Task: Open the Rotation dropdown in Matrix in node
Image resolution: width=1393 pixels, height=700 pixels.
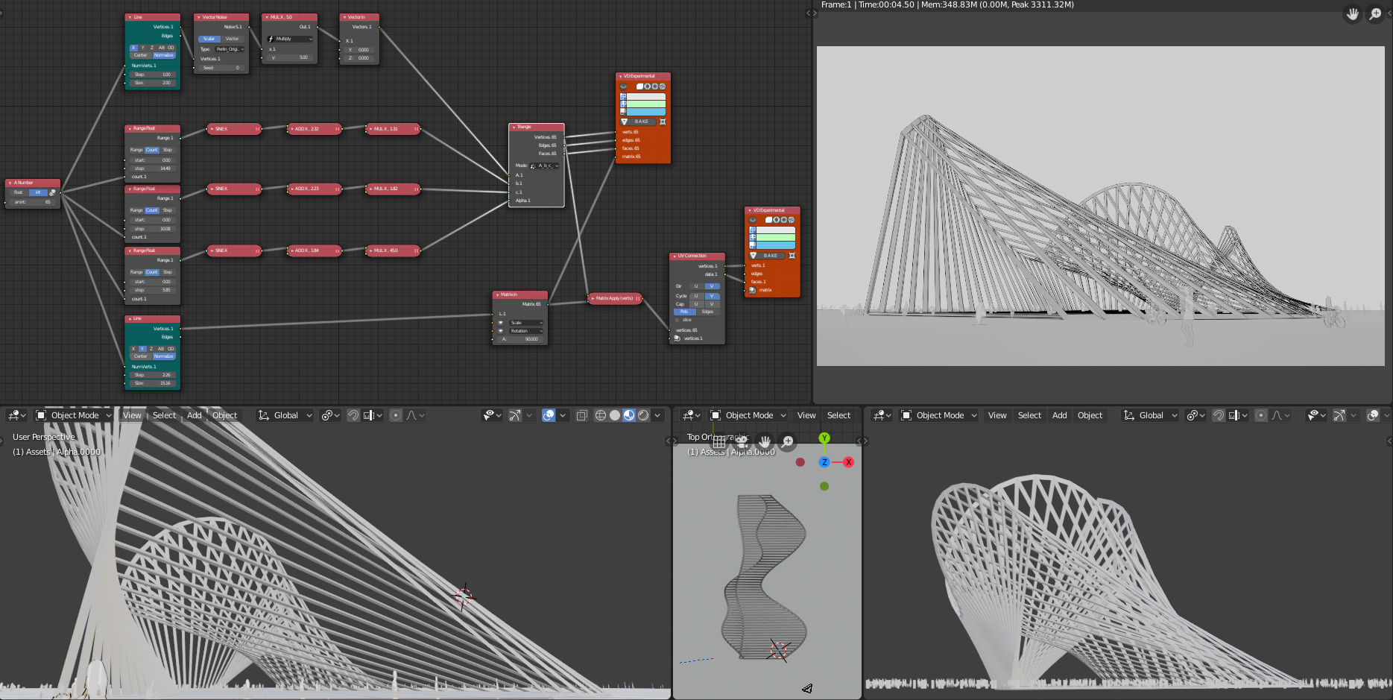Action: tap(526, 331)
